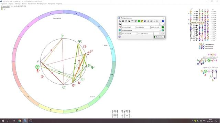
Task: Open the Windows Start menu
Action: (3, 121)
